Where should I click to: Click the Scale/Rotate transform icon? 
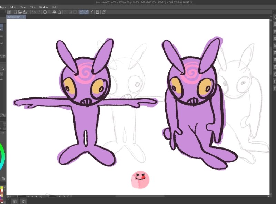click(59, 12)
